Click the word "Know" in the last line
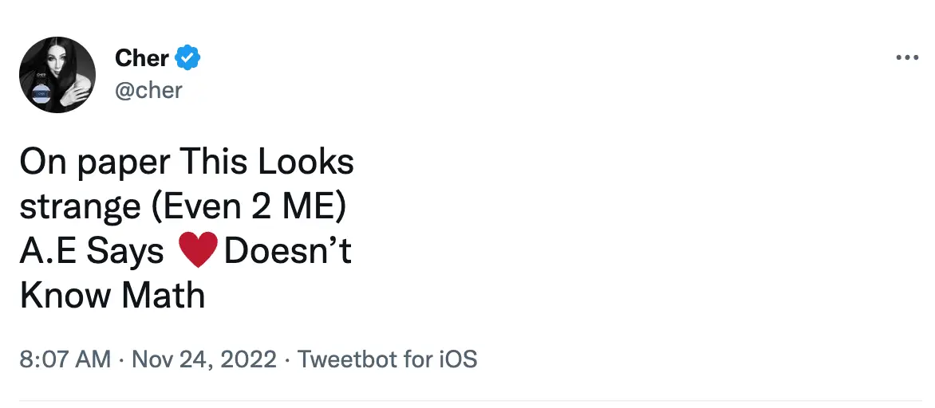The image size is (935, 408). pos(65,296)
